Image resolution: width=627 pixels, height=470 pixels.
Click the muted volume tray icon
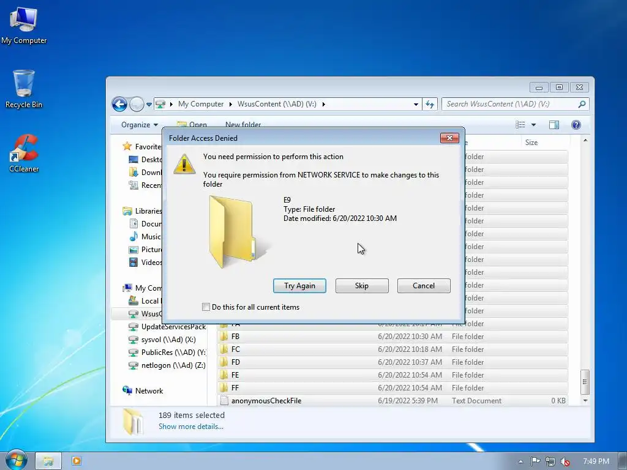pos(565,461)
